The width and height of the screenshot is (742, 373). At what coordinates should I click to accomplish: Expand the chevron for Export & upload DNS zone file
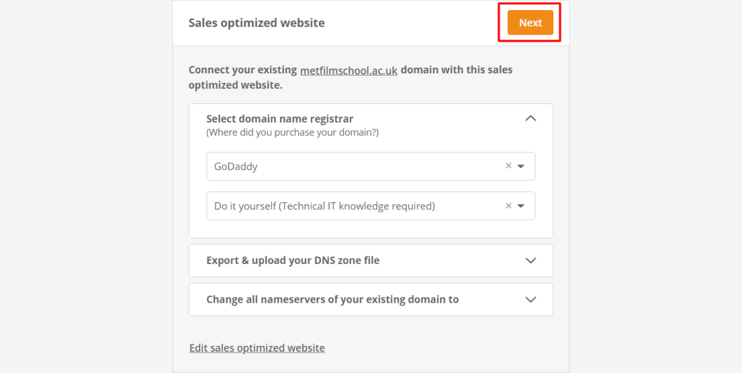pyautogui.click(x=531, y=261)
